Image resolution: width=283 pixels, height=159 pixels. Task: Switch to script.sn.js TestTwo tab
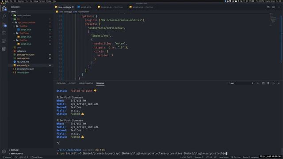tap(142, 7)
